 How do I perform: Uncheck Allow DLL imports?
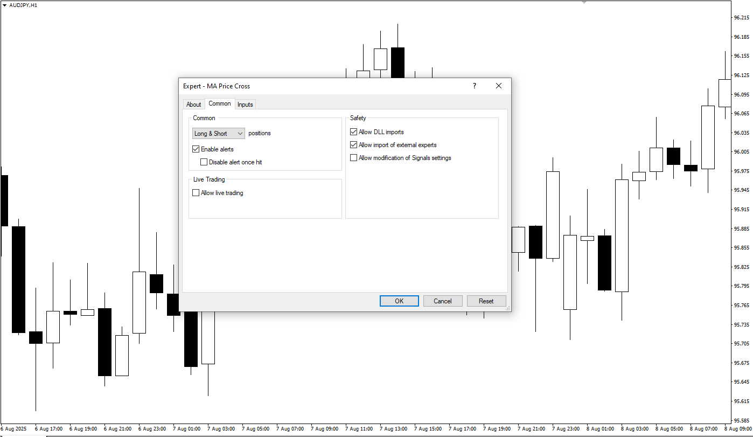click(x=353, y=131)
